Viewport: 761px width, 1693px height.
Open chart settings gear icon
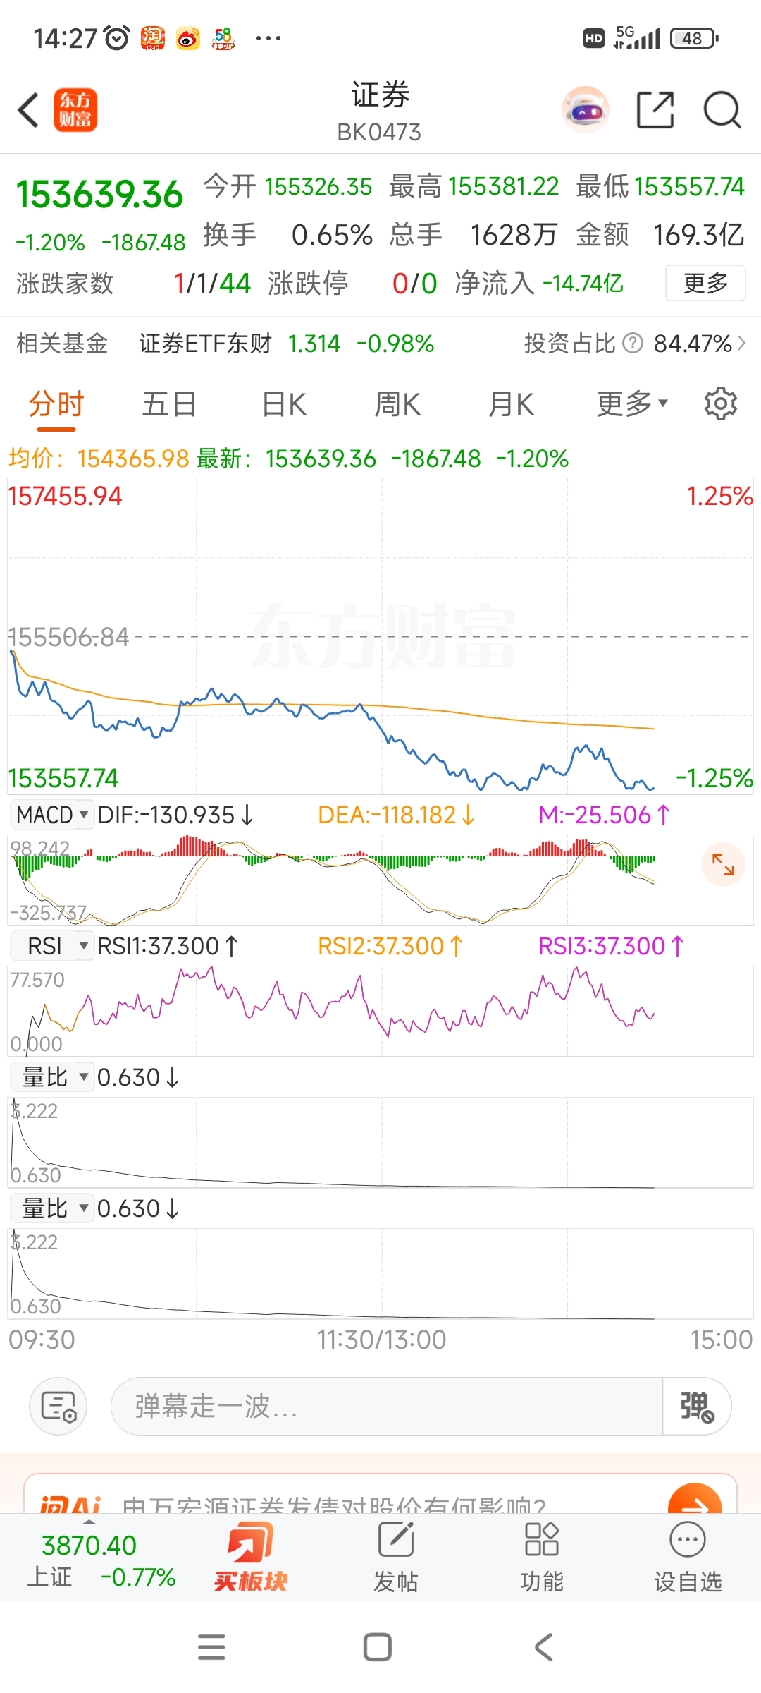pyautogui.click(x=720, y=404)
